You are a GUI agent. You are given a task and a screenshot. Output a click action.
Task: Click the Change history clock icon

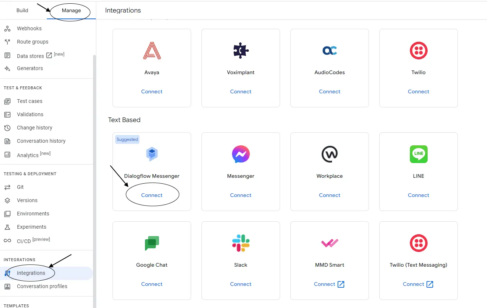pos(7,128)
